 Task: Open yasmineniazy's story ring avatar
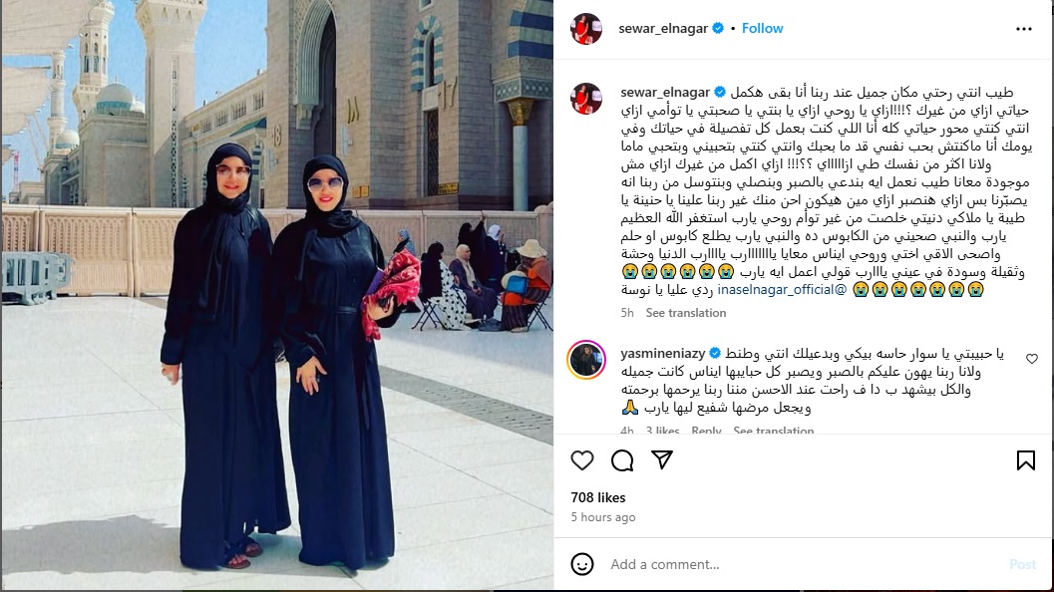coord(586,360)
